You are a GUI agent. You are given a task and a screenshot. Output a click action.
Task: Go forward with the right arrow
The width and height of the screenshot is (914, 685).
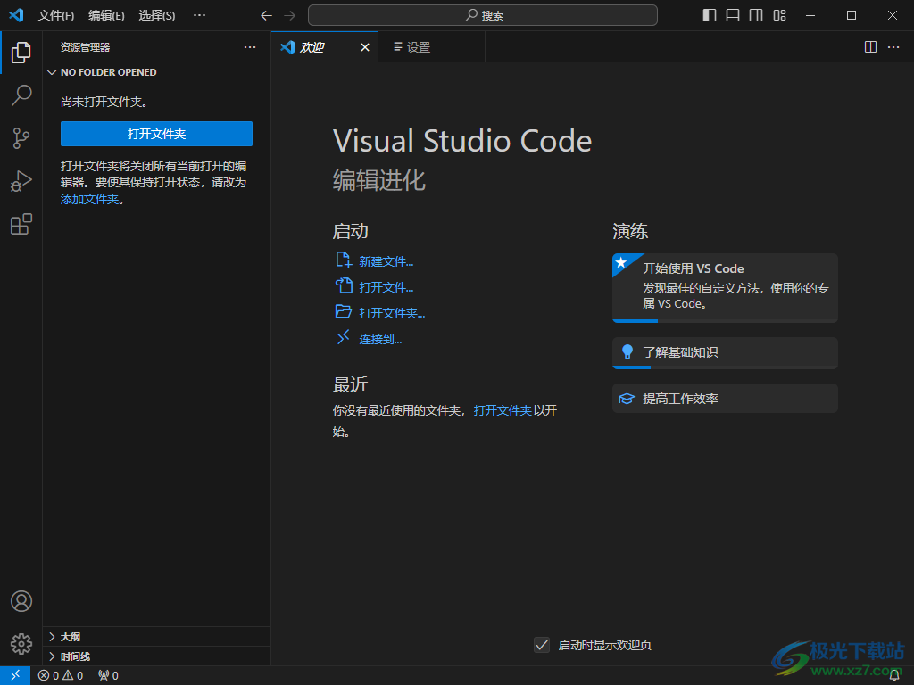click(x=290, y=16)
